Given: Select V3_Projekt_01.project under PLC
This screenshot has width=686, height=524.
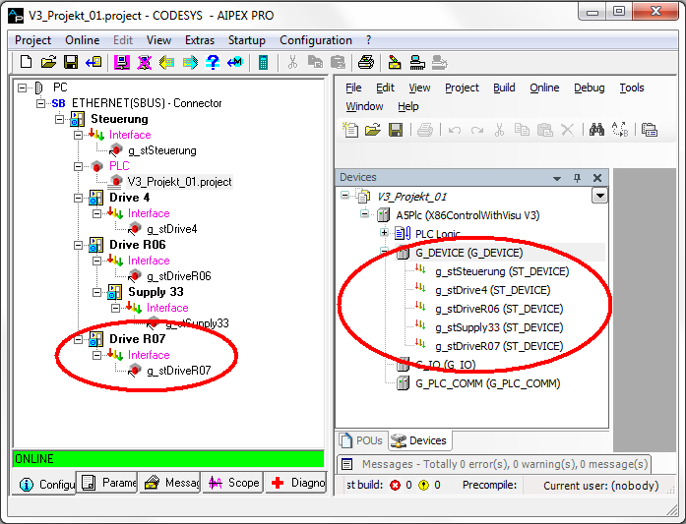Looking at the screenshot, I should pyautogui.click(x=179, y=182).
